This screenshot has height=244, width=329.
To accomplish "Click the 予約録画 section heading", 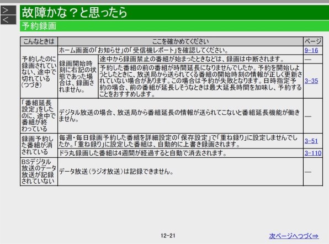I will click(x=39, y=26).
